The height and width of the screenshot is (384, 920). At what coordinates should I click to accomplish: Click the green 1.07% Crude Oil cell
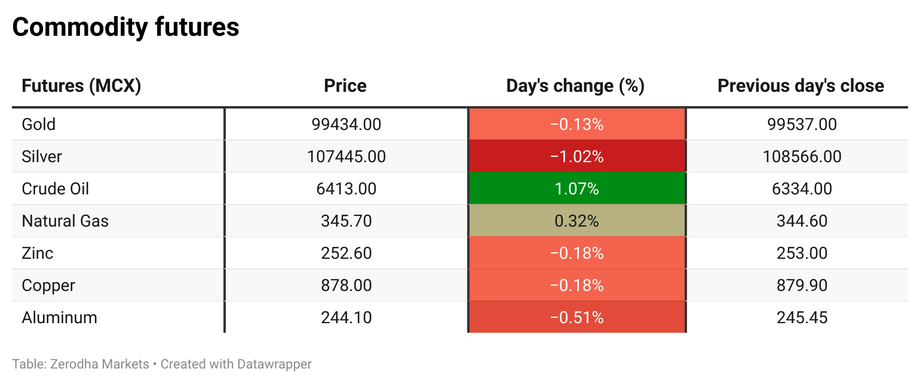pyautogui.click(x=576, y=189)
